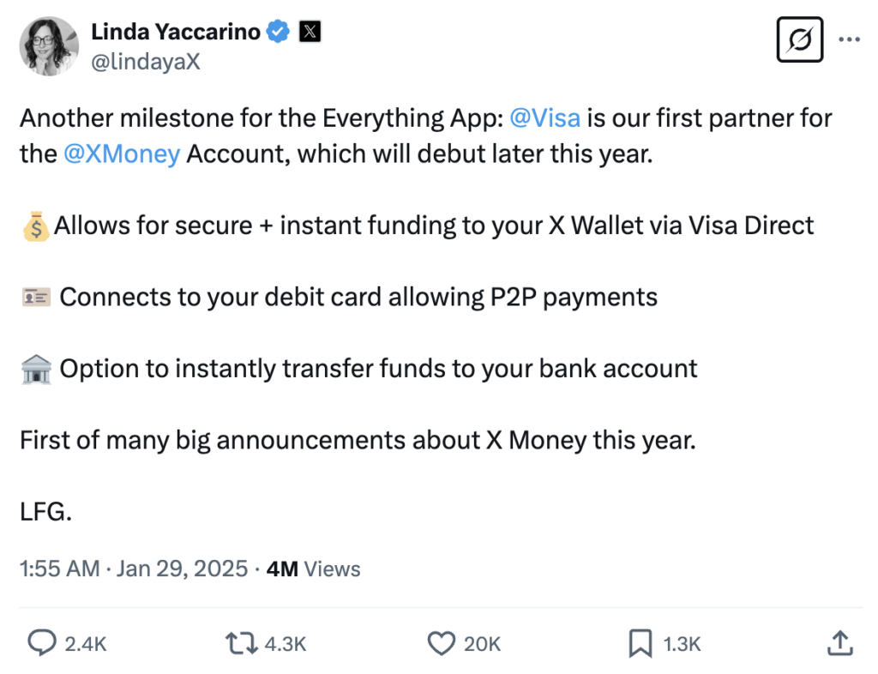Open the @Visa mention link
Viewport: 878px width, 674px height.
pyautogui.click(x=544, y=117)
